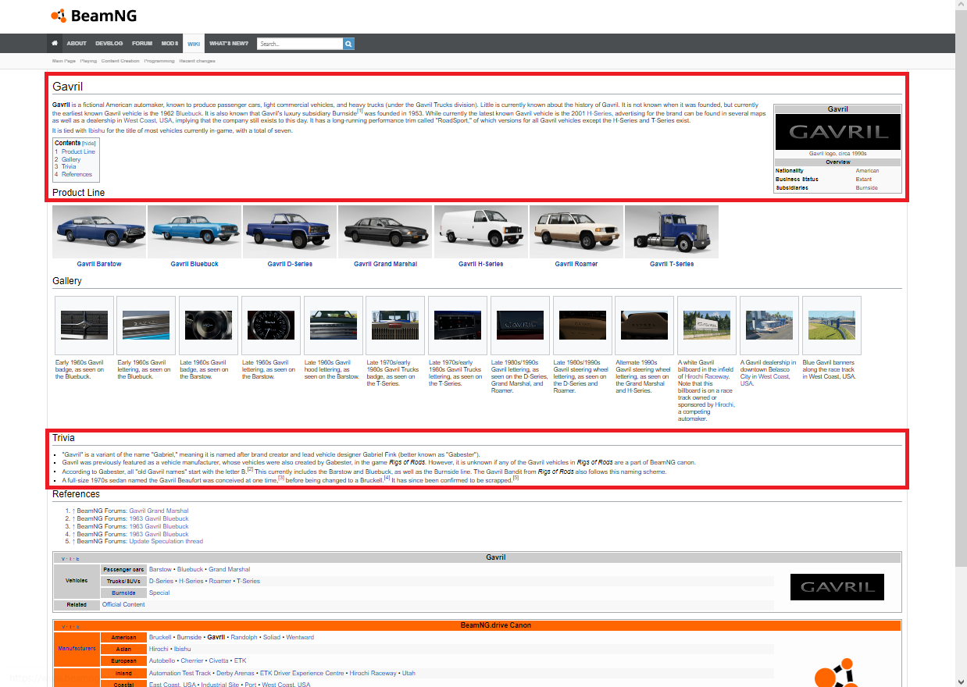Image resolution: width=967 pixels, height=687 pixels.
Task: Open the Gavril Roamer SUV image
Action: 576,232
